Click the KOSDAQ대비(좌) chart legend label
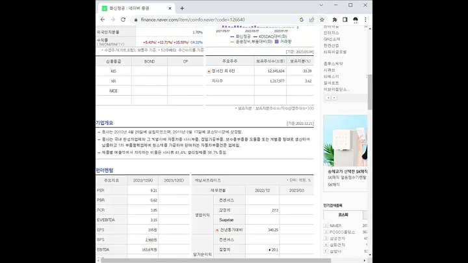This screenshot has height=263, width=468. 272,36
